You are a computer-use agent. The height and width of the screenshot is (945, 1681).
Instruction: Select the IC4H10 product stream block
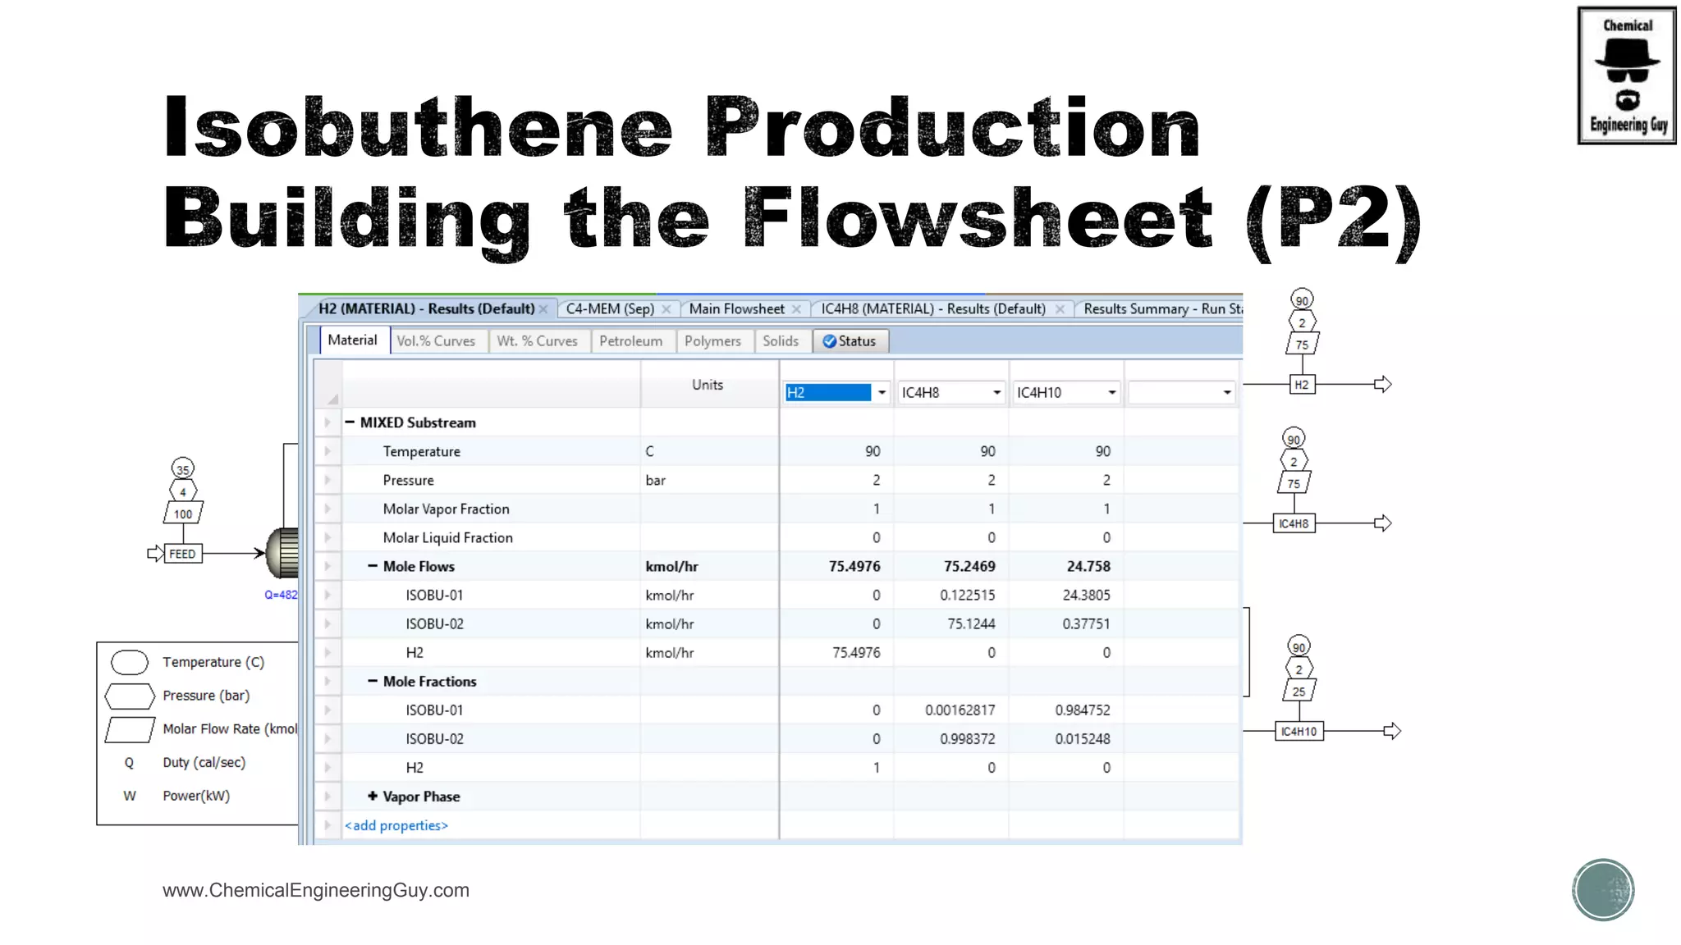(1299, 731)
